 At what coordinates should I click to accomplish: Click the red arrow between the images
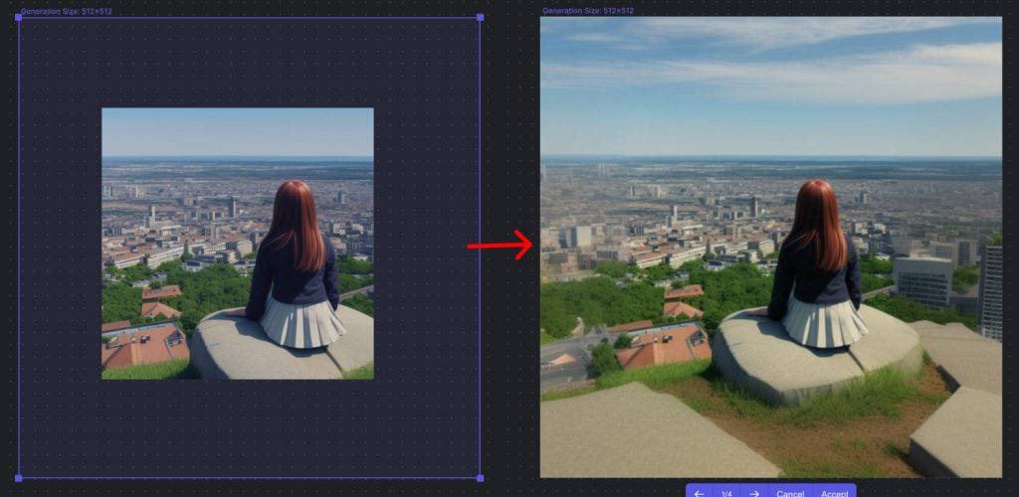[x=501, y=245]
